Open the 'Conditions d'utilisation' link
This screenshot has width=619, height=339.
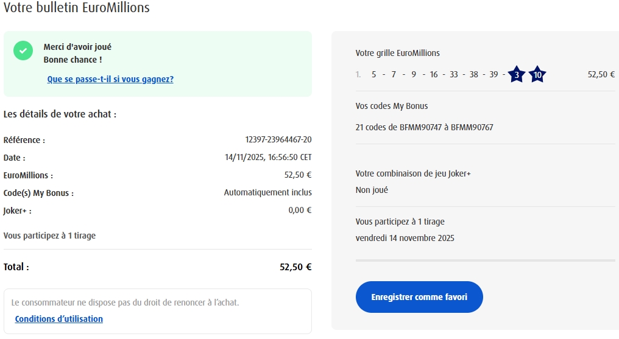click(x=59, y=319)
